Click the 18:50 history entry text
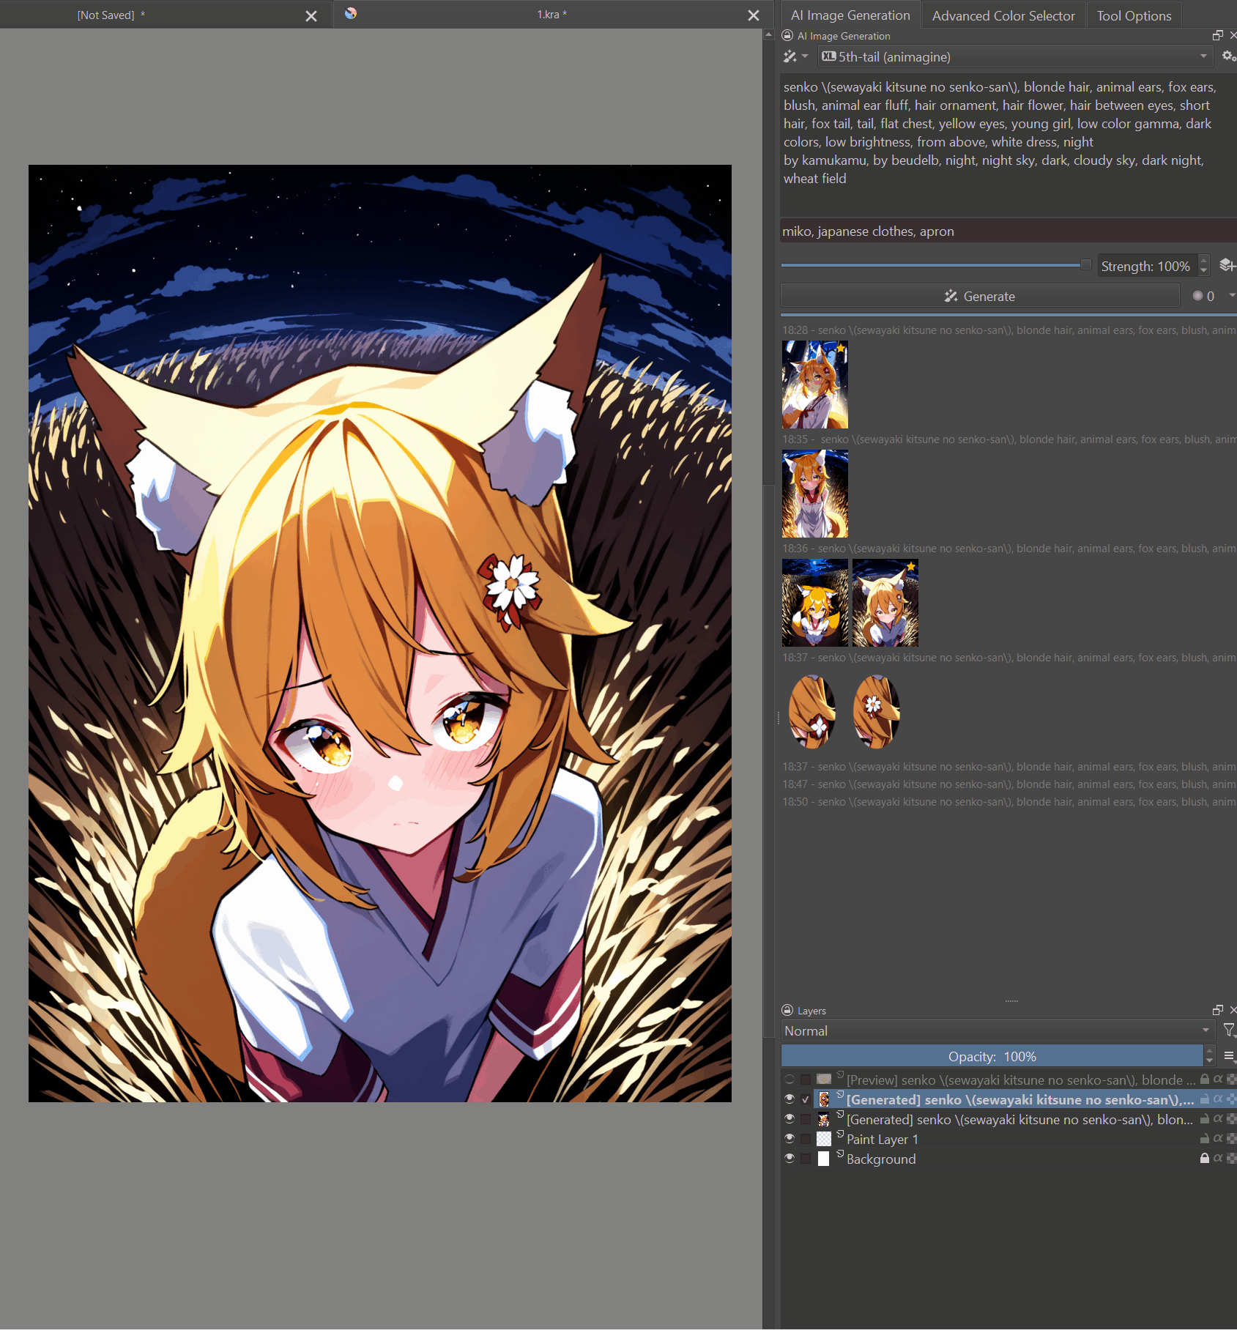The height and width of the screenshot is (1330, 1237). click(1008, 802)
